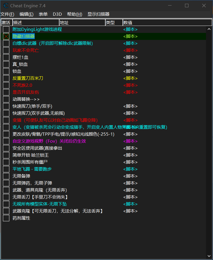Minimize the Cheat Engine window
The width and height of the screenshot is (213, 260).
[170, 6]
